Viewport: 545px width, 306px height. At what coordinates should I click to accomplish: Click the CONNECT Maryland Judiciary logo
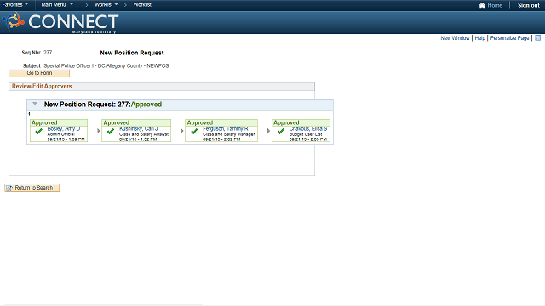click(60, 23)
